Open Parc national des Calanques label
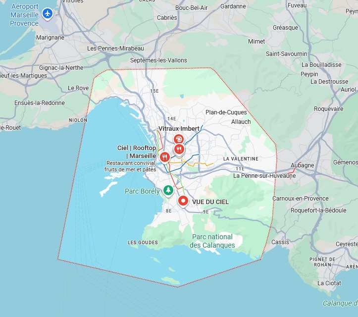This screenshot has width=358, height=317. [212, 241]
